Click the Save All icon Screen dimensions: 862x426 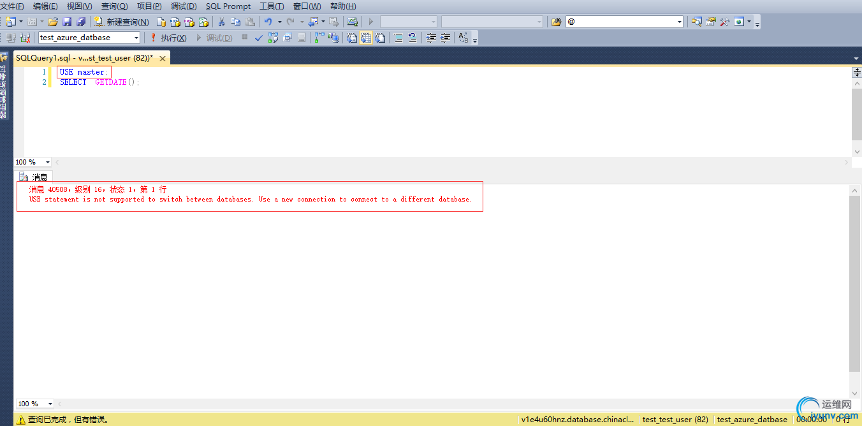coord(82,22)
